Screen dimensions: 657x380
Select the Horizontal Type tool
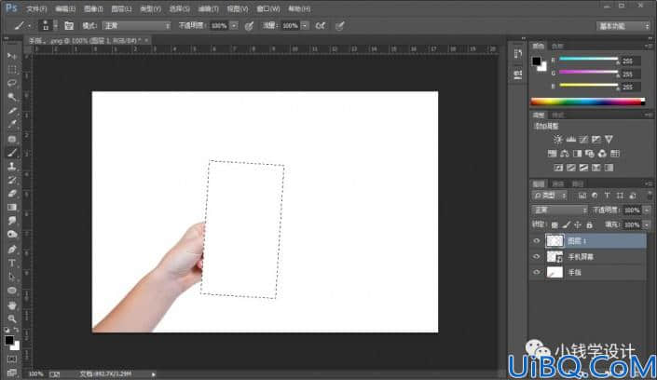click(12, 263)
